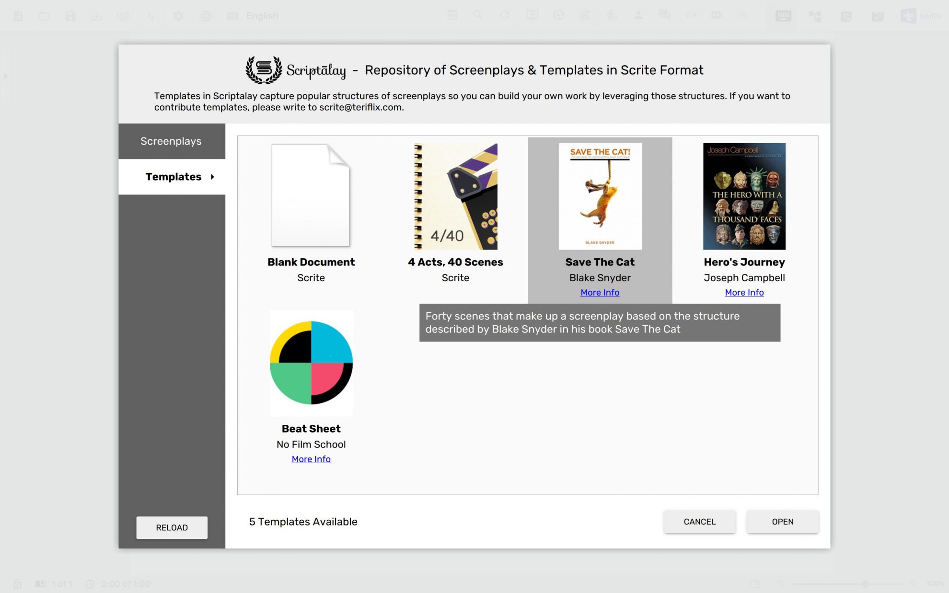The height and width of the screenshot is (593, 949).
Task: Click the search icon in the toolbar
Action: (x=478, y=15)
